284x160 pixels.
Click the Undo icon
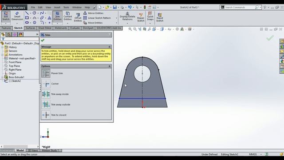130,7
